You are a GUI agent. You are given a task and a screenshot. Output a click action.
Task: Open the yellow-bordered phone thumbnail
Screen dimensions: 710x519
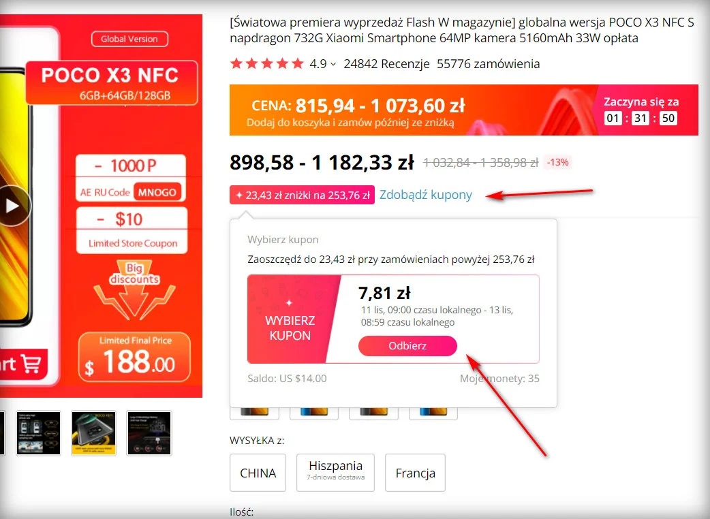pyautogui.click(x=94, y=433)
